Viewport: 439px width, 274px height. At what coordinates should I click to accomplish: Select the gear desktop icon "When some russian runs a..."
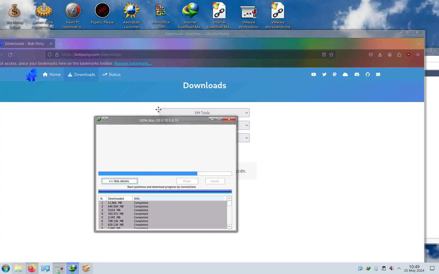44,16
